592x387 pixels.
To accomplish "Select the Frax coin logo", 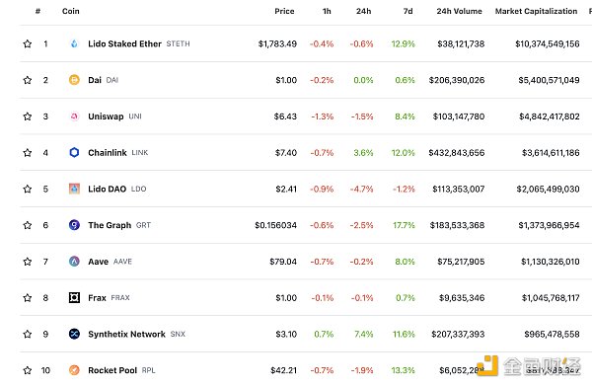I will point(74,298).
